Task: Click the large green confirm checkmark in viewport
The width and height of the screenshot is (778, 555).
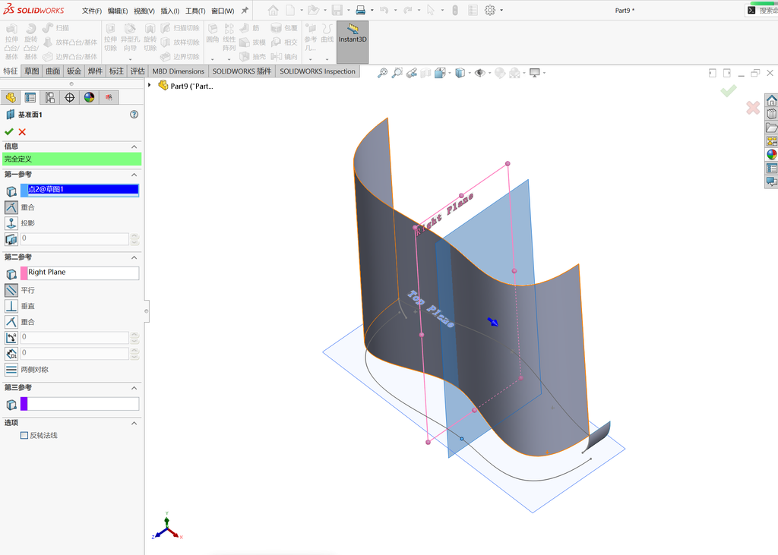Action: (729, 91)
